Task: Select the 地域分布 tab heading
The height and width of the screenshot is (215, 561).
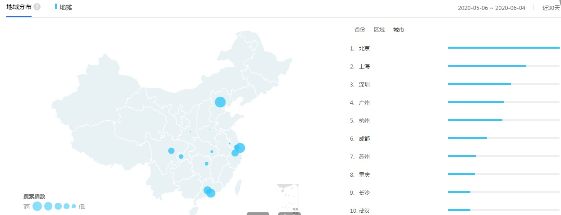Action: pyautogui.click(x=18, y=7)
